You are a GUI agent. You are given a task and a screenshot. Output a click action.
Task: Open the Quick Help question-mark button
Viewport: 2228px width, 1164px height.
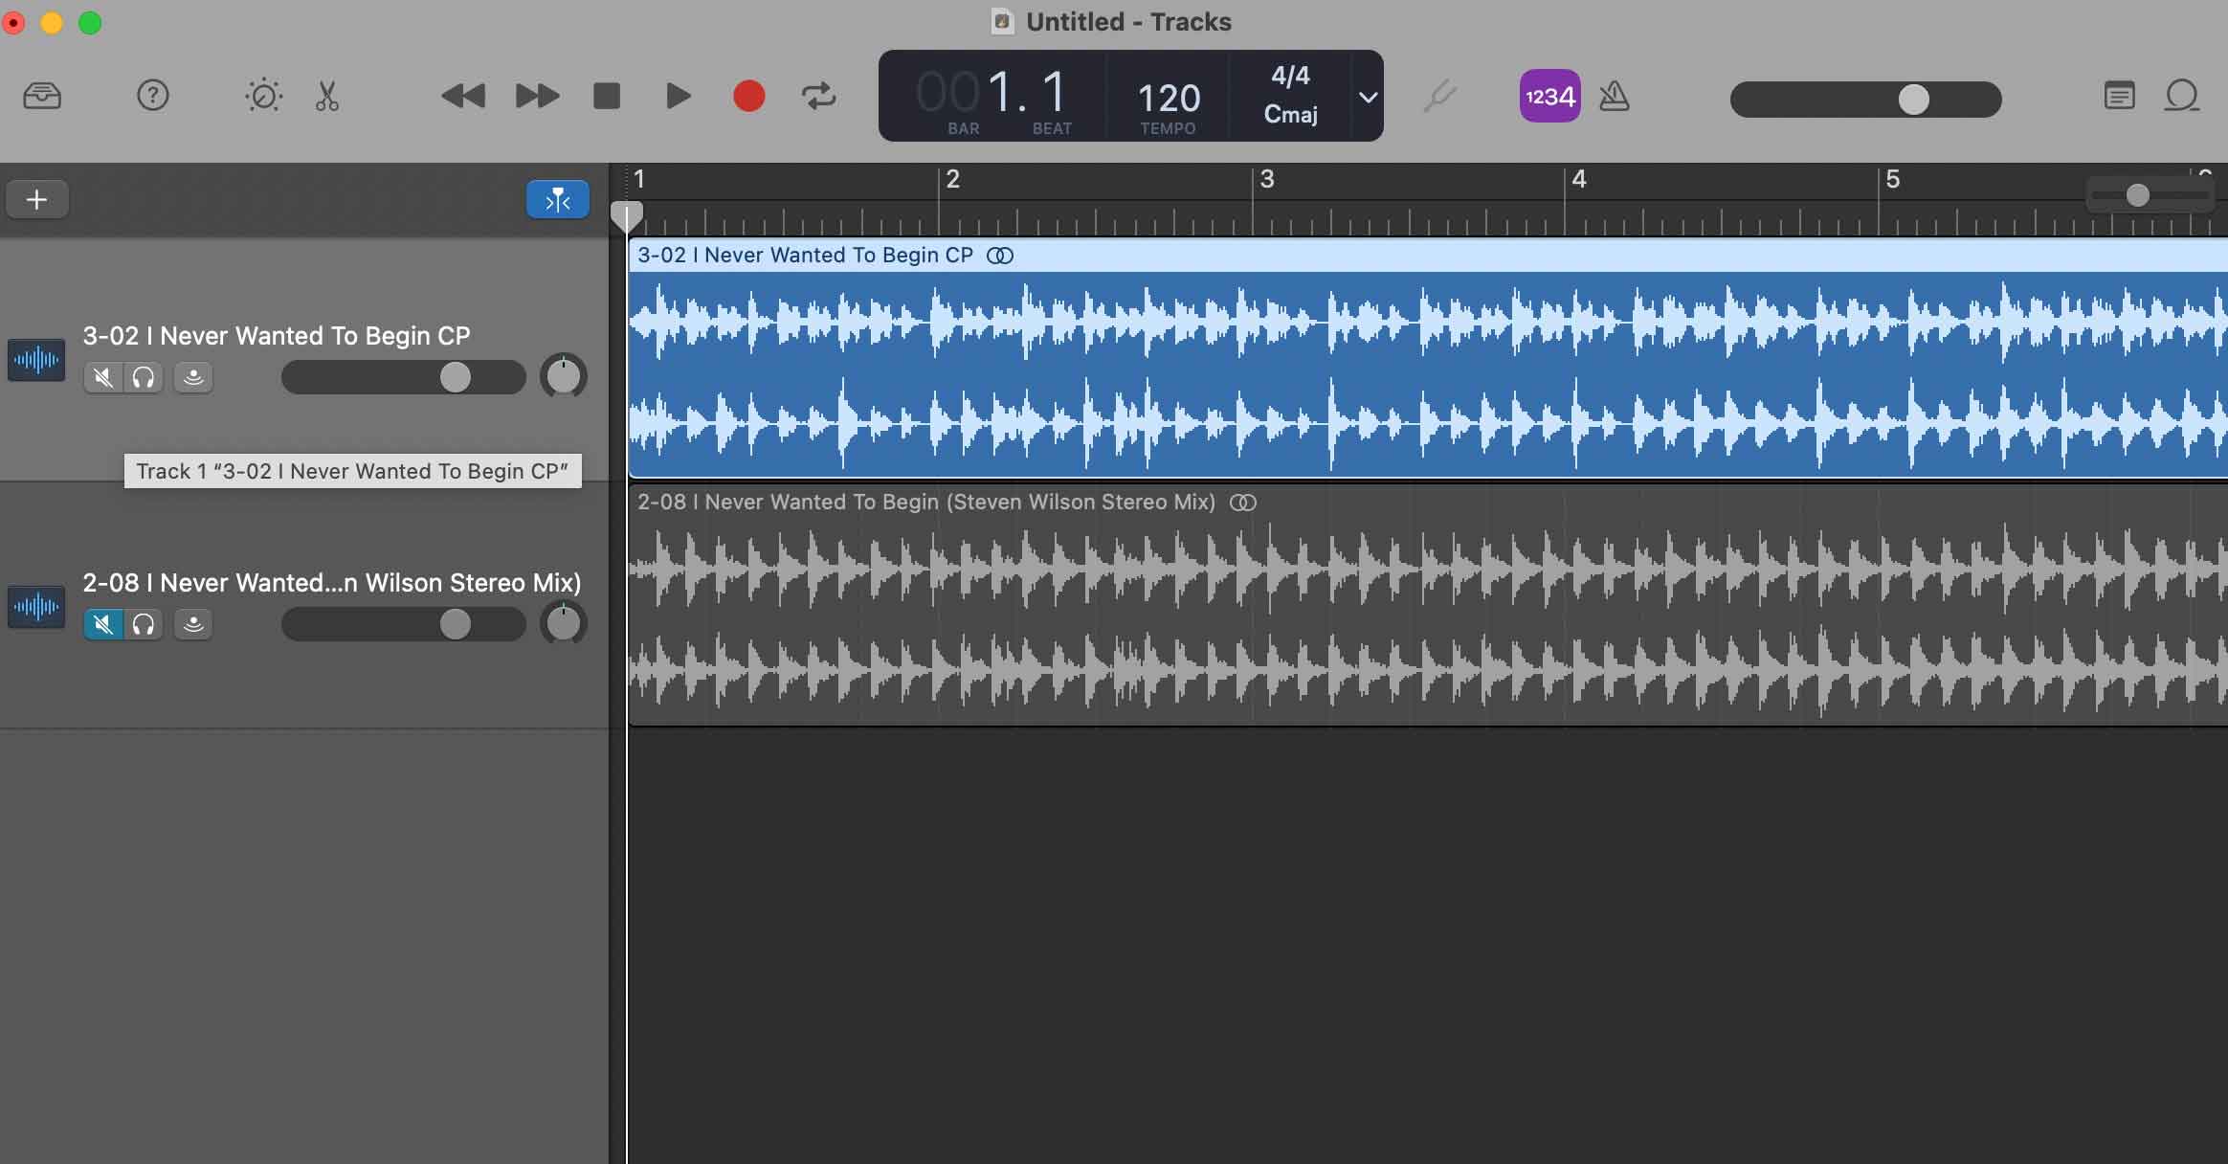coord(152,96)
